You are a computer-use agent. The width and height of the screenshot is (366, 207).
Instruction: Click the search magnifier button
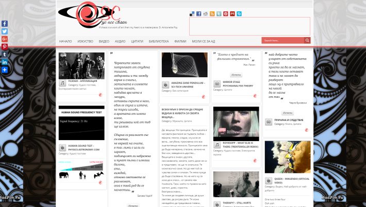pyautogui.click(x=308, y=40)
